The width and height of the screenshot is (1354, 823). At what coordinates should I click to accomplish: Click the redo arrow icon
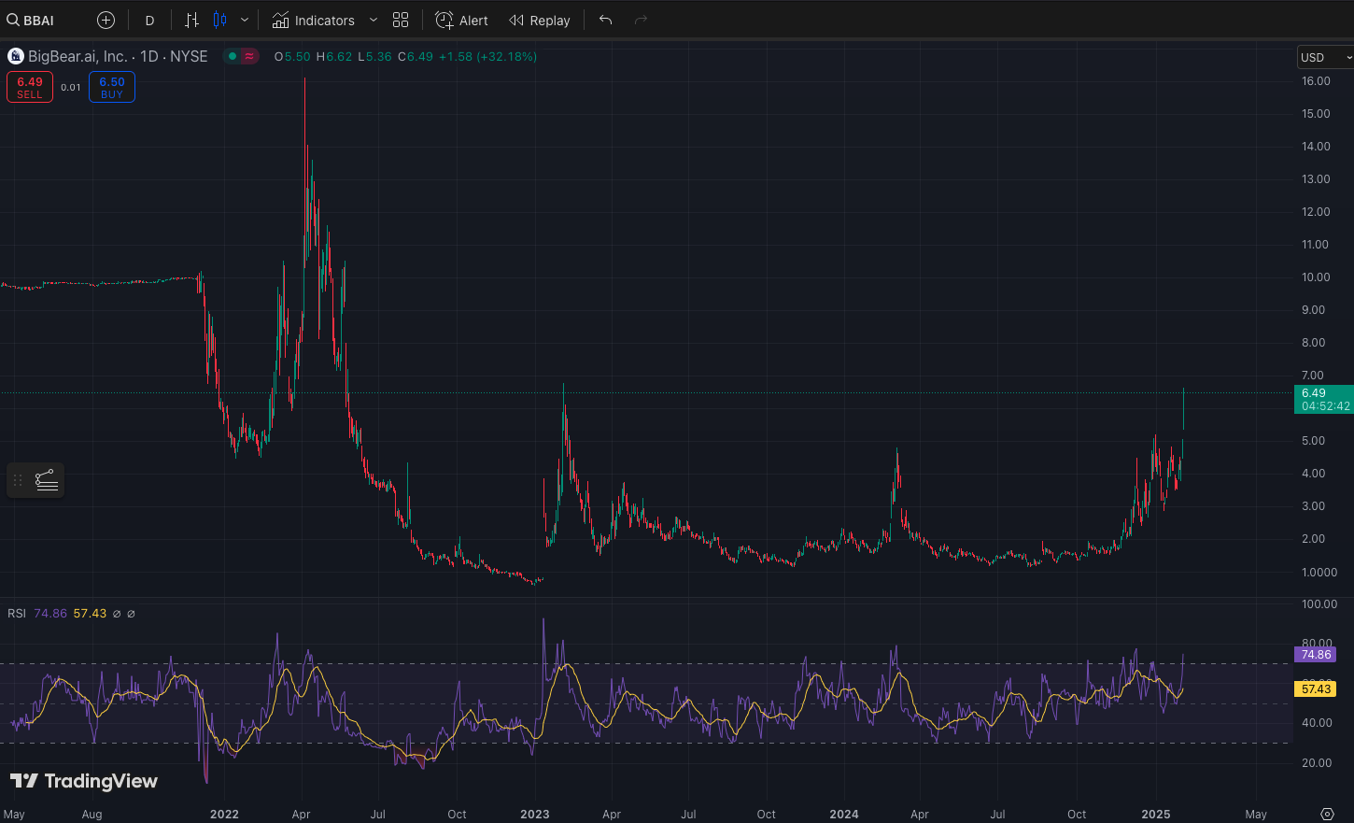(641, 20)
